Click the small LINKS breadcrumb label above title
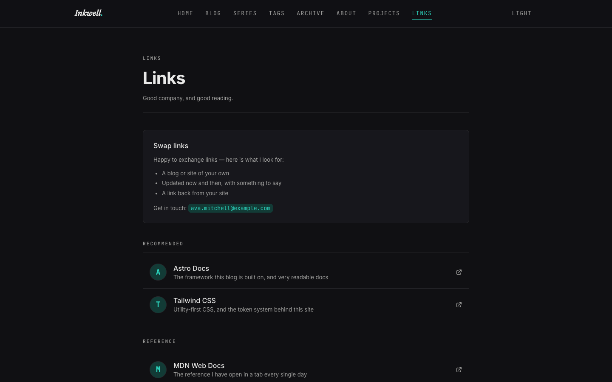 [152, 58]
